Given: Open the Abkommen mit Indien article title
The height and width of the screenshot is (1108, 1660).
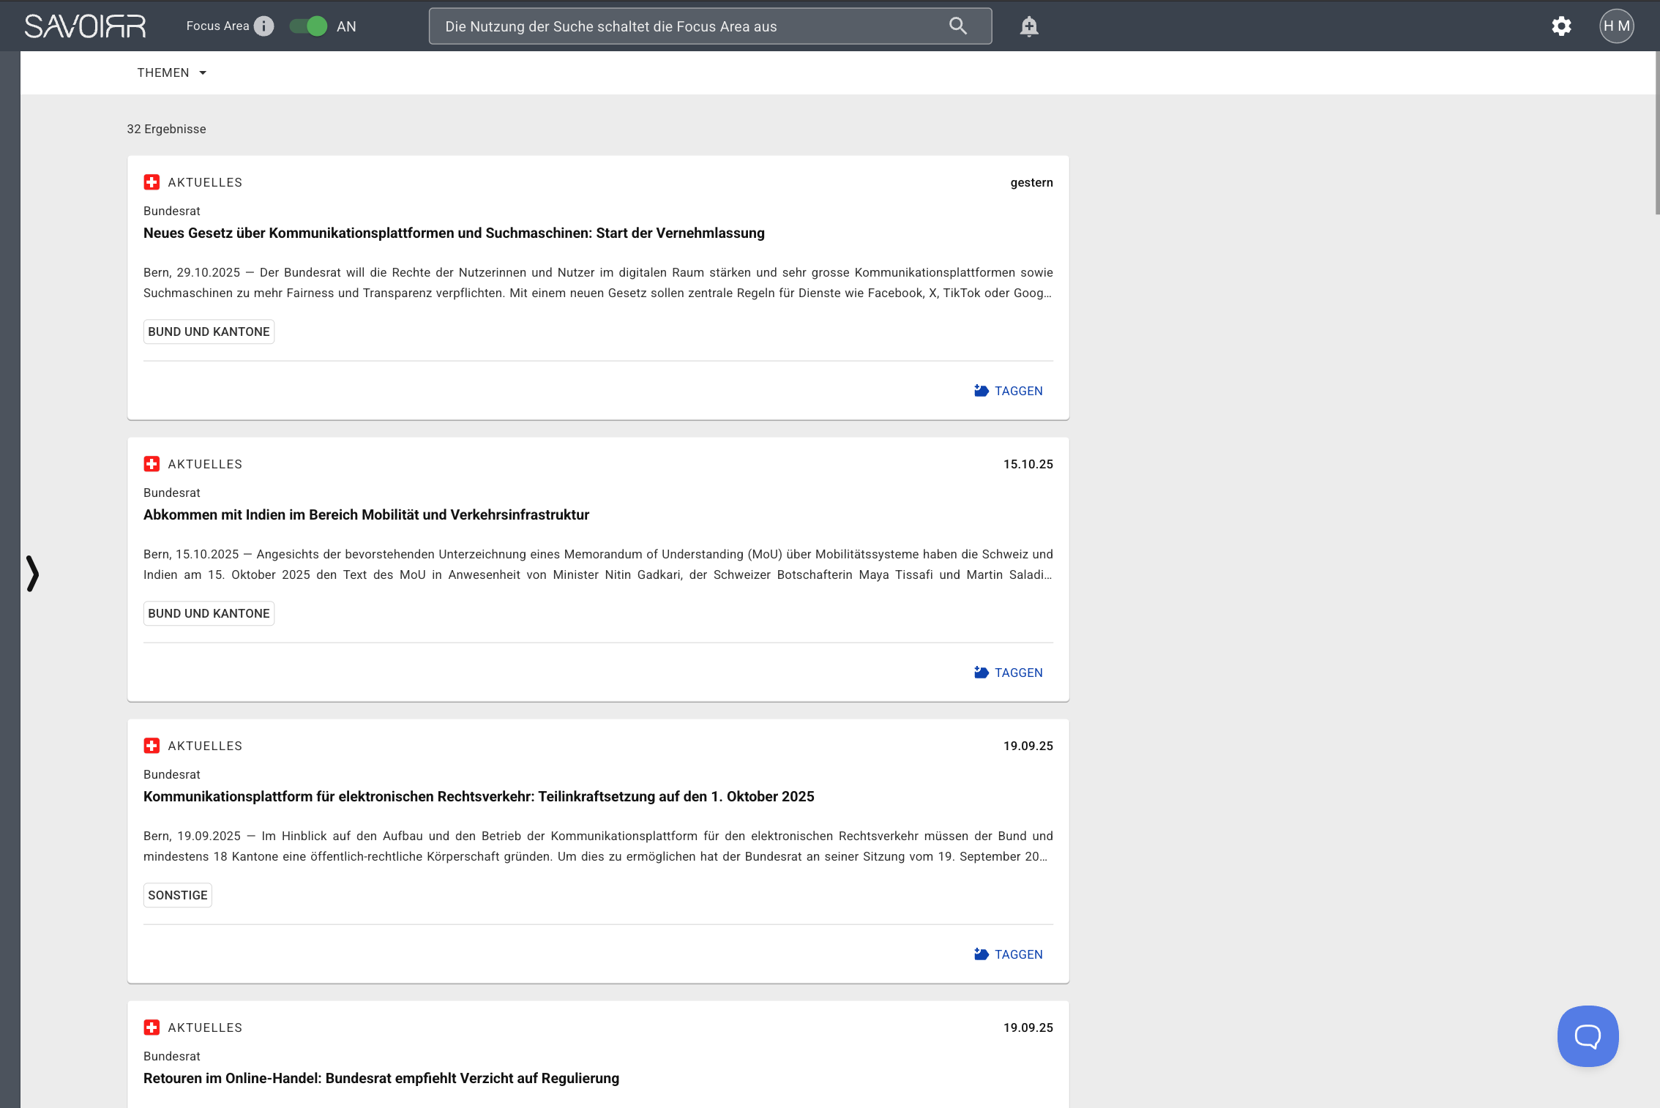Looking at the screenshot, I should (366, 514).
